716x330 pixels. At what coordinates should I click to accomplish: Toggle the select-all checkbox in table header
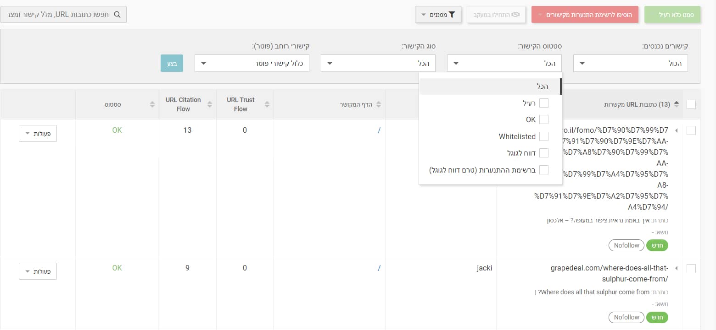pos(691,104)
